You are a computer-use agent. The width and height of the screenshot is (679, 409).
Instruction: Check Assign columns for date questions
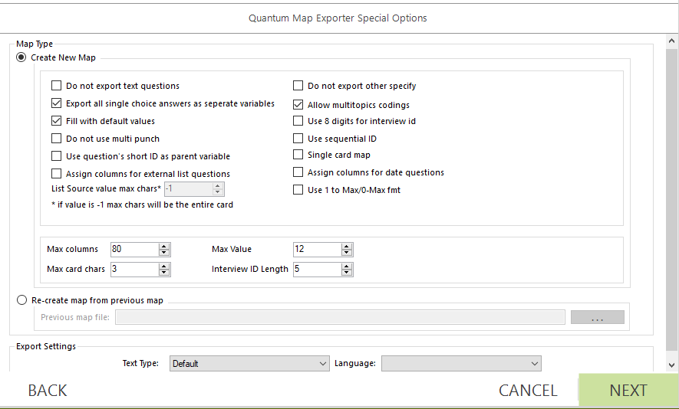[298, 172]
